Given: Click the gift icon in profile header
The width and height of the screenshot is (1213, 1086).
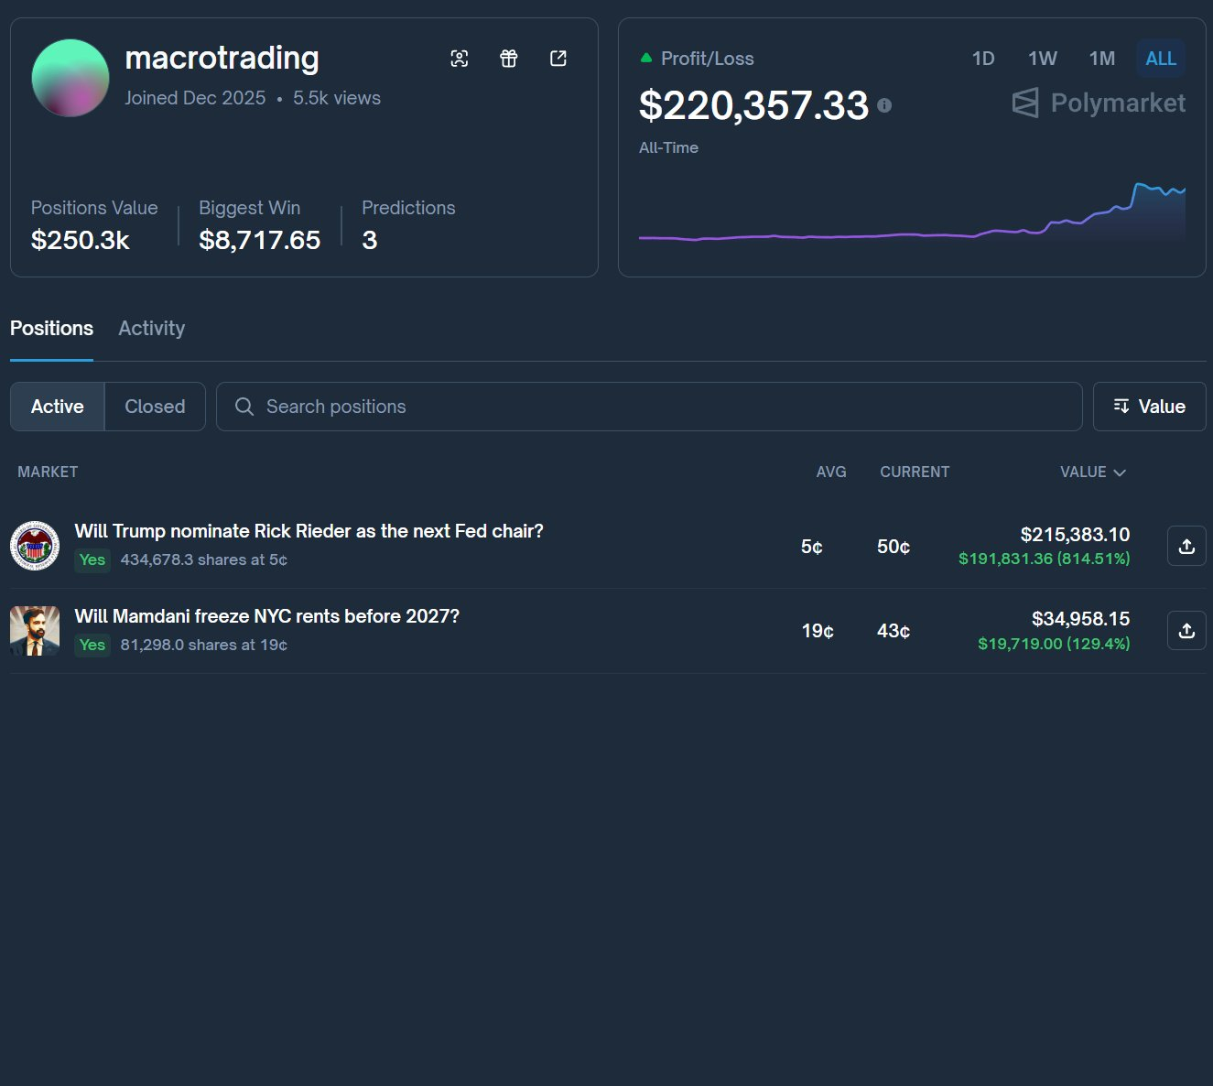Looking at the screenshot, I should coord(509,59).
